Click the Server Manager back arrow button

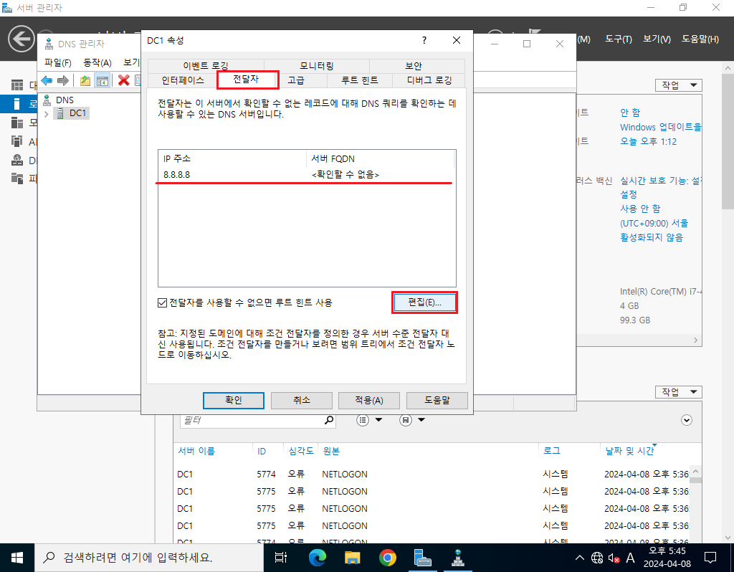(21, 39)
